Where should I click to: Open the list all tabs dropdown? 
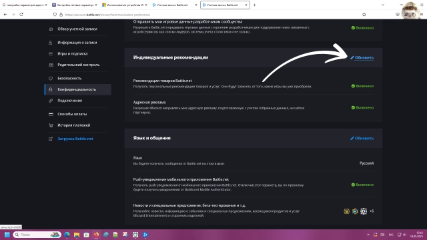pos(382,5)
